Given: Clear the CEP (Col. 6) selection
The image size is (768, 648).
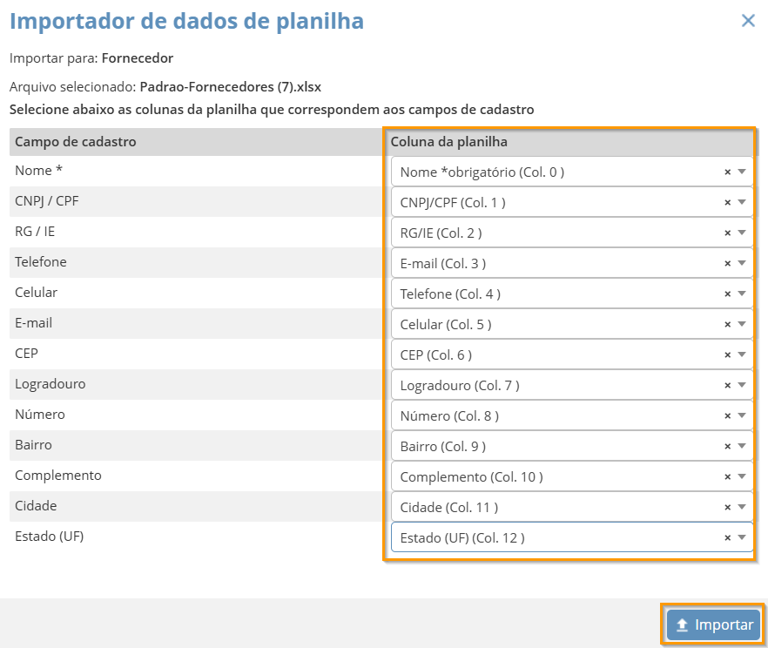Looking at the screenshot, I should (x=727, y=355).
